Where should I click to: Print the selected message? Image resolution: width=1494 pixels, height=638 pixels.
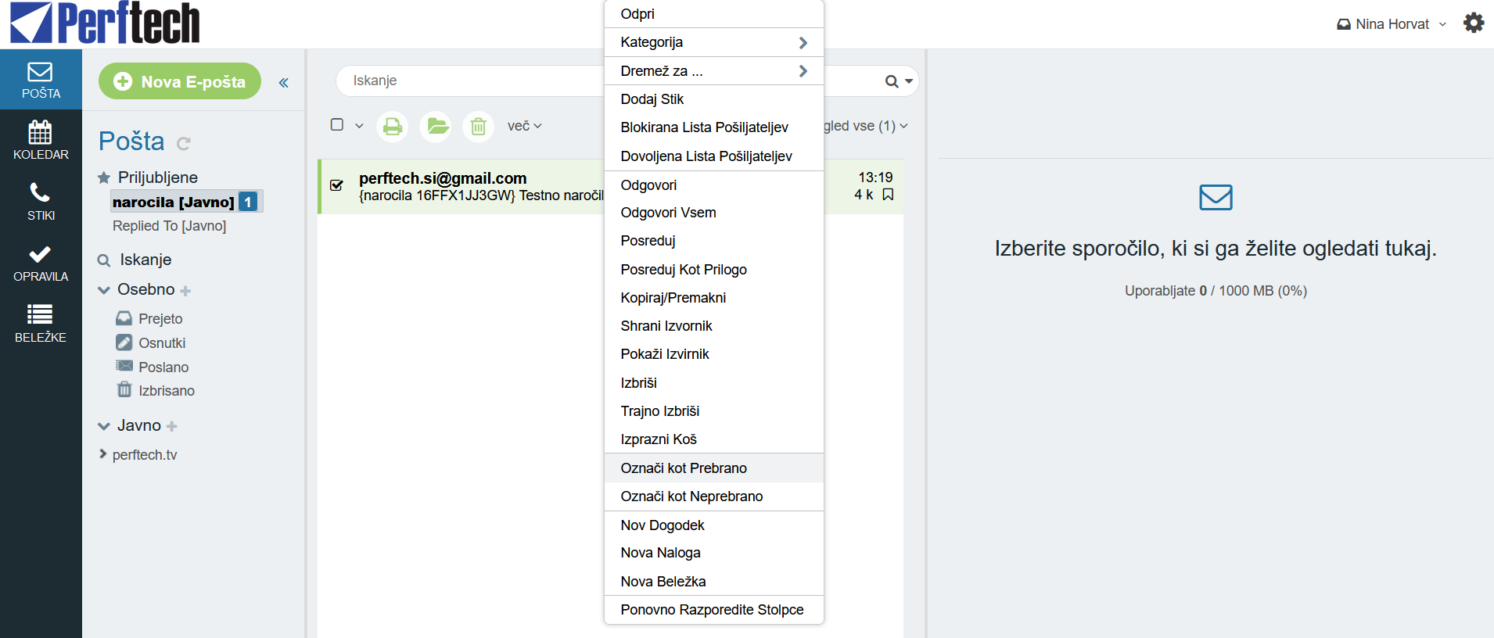(x=393, y=126)
